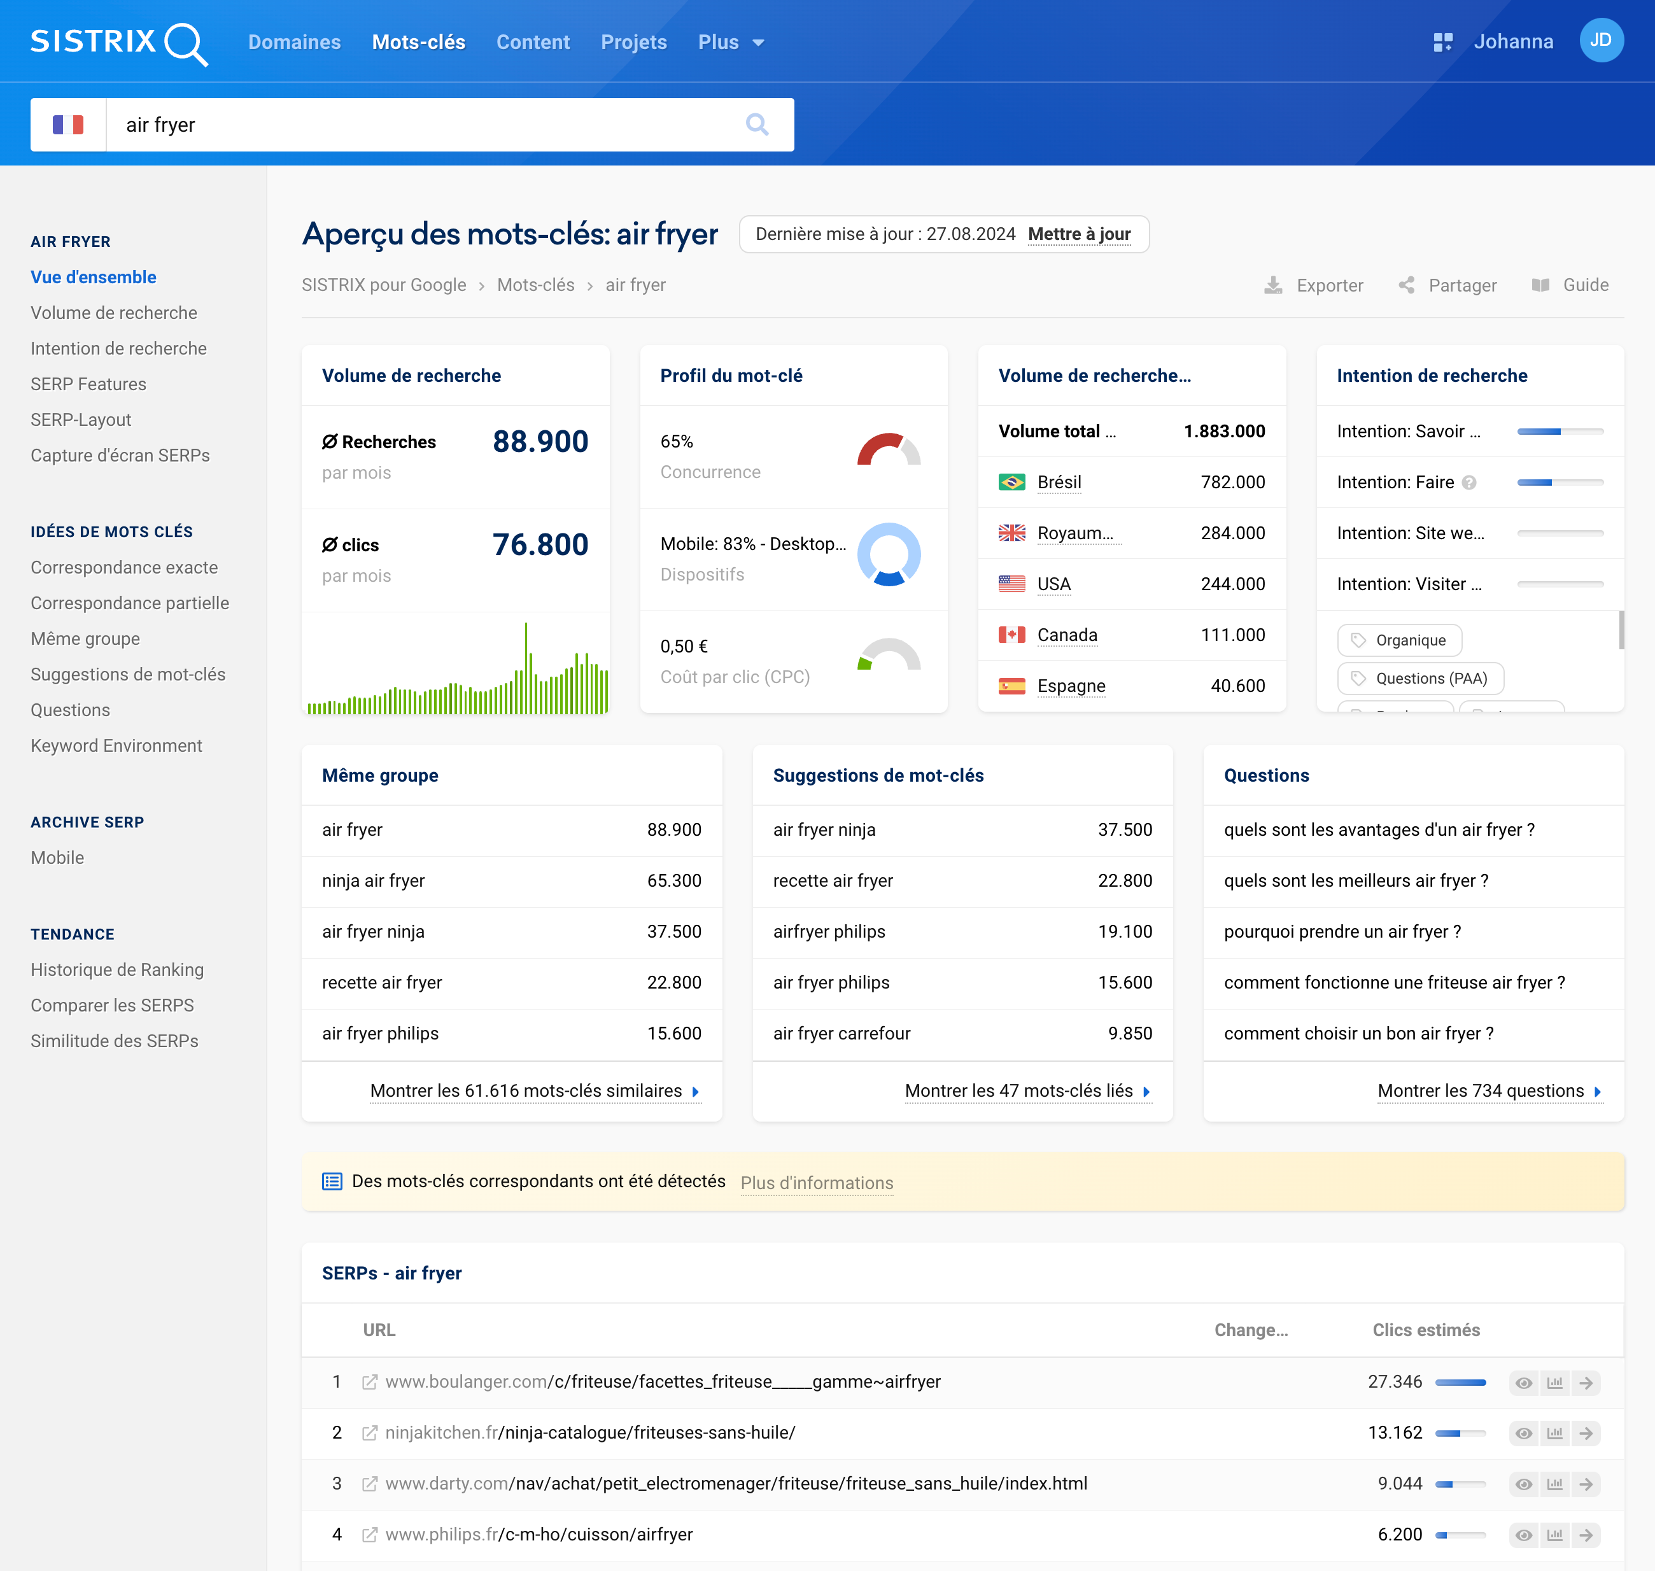The width and height of the screenshot is (1655, 1571).
Task: Open Mots-clés in top navigation
Action: (x=418, y=42)
